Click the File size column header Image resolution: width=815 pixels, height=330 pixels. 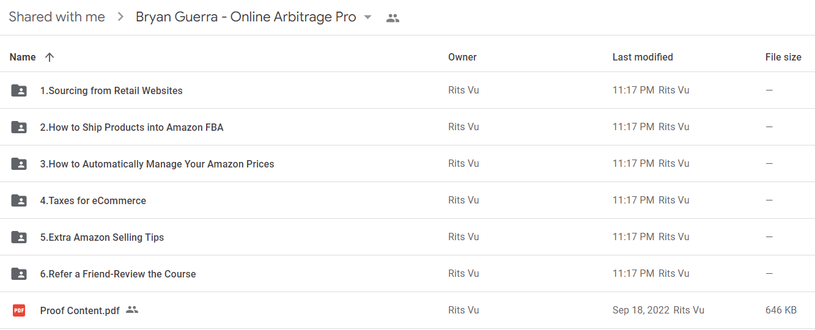tap(783, 57)
